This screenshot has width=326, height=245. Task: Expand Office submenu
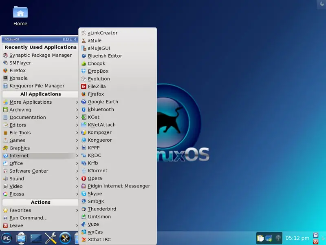tap(40, 163)
